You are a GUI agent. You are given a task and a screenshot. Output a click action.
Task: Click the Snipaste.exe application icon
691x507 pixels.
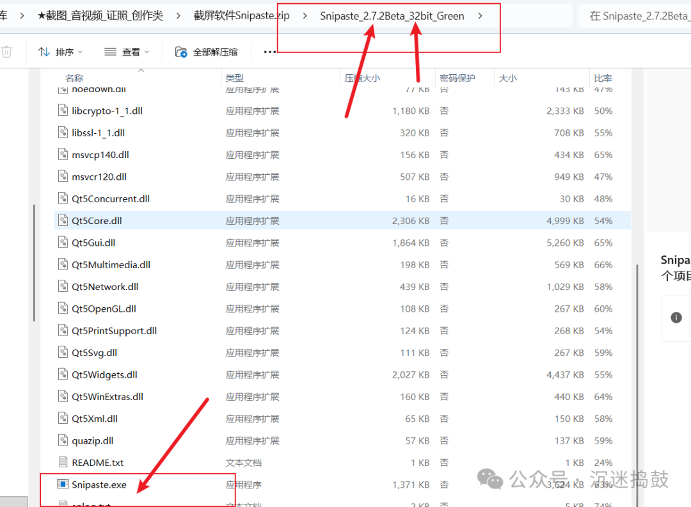point(63,485)
